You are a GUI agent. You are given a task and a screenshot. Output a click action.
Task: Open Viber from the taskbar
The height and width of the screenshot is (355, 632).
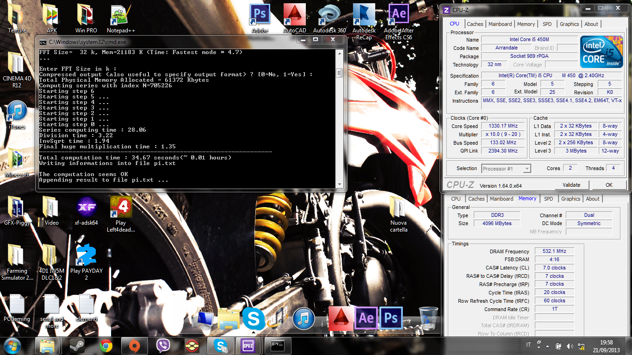pos(163,346)
